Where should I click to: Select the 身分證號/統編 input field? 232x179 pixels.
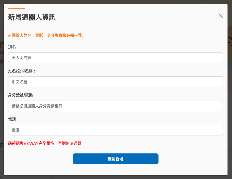tap(115, 106)
